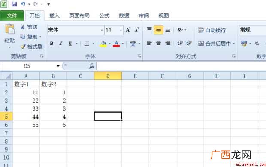Click the Undo arrow icon

click(x=23, y=4)
